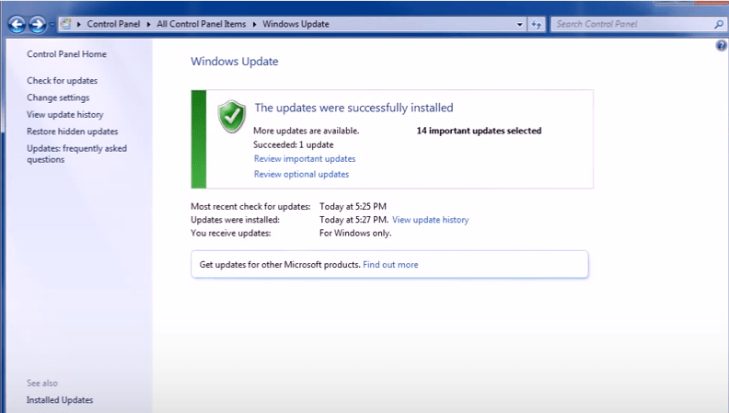Select Windows Update breadcrumb

pyautogui.click(x=295, y=24)
